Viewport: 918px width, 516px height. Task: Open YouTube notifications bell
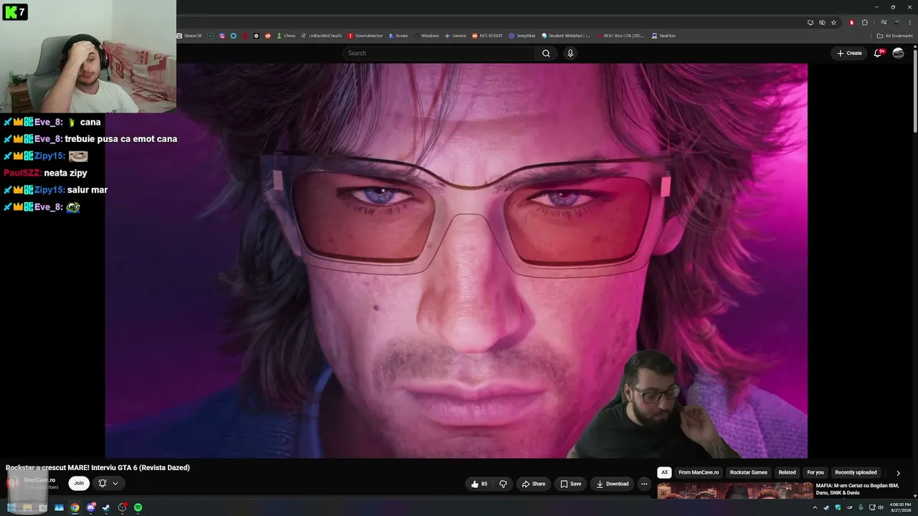tap(877, 53)
